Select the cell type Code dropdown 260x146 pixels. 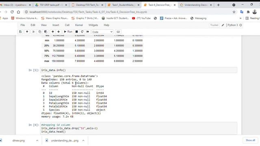click(x=102, y=32)
